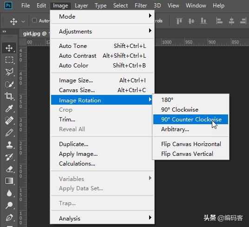Image resolution: width=249 pixels, height=227 pixels.
Task: Open the File menu
Action: [26, 6]
